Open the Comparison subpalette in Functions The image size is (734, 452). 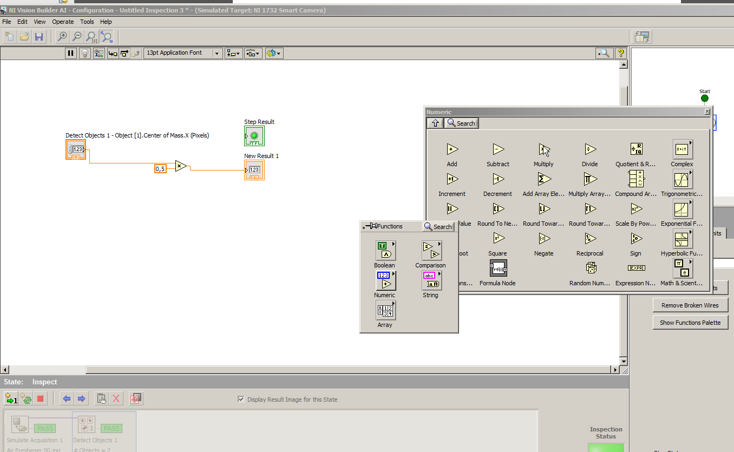(x=431, y=251)
